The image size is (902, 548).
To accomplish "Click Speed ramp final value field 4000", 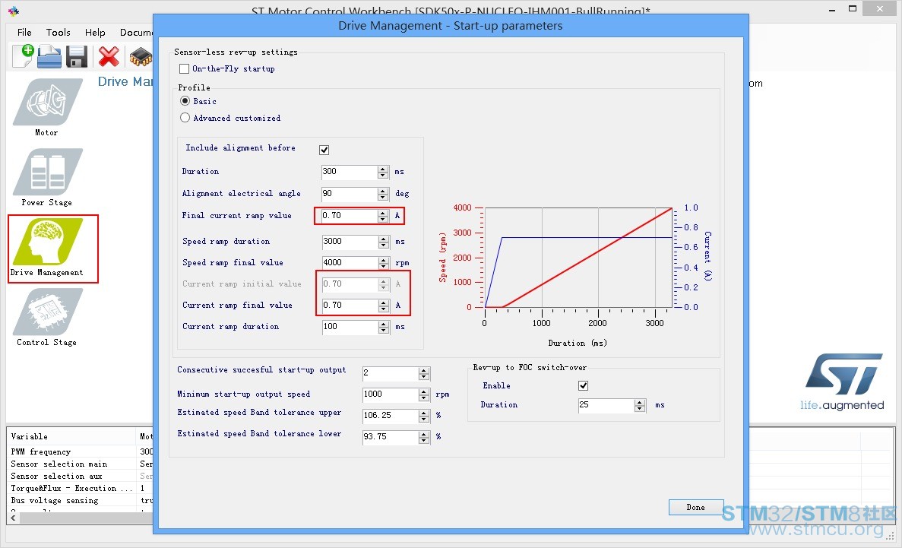I will point(350,263).
